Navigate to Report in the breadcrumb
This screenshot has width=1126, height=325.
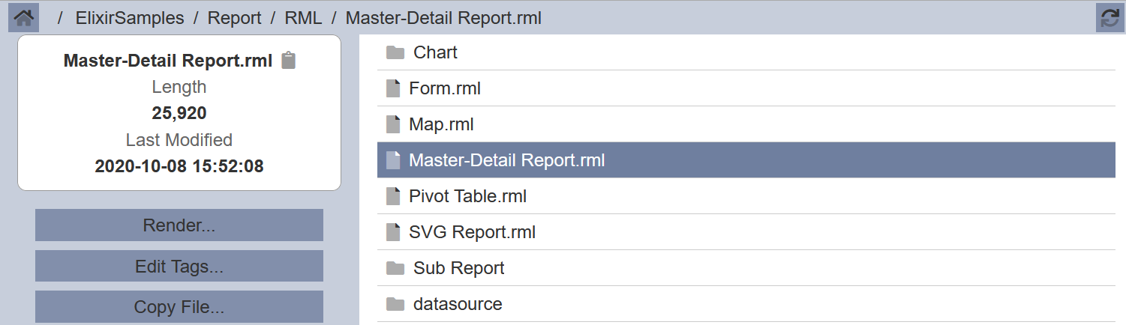click(235, 18)
